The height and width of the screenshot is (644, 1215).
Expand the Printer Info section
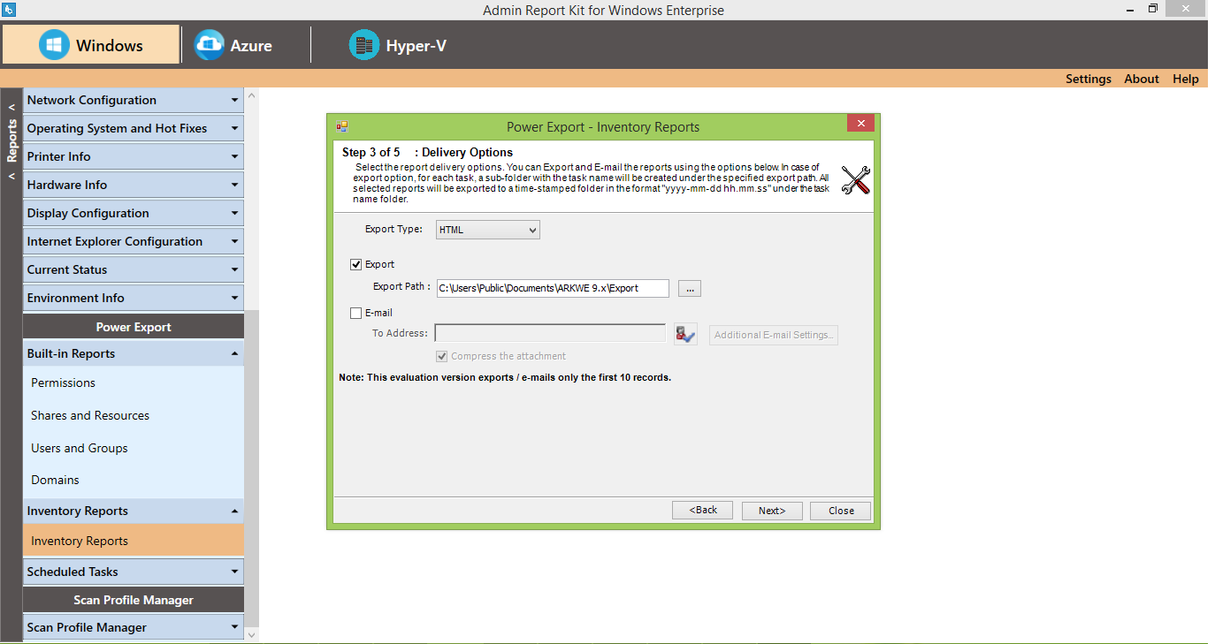(x=133, y=156)
